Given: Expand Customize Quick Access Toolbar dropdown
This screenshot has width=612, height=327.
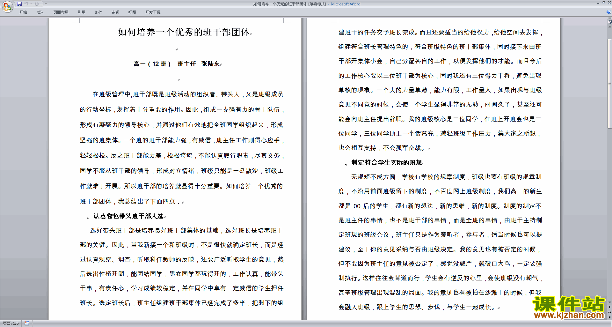Looking at the screenshot, I should (x=46, y=4).
